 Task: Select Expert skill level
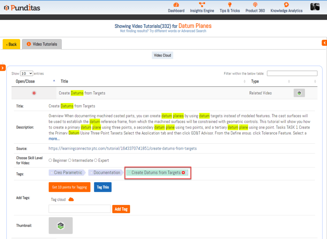point(96,161)
